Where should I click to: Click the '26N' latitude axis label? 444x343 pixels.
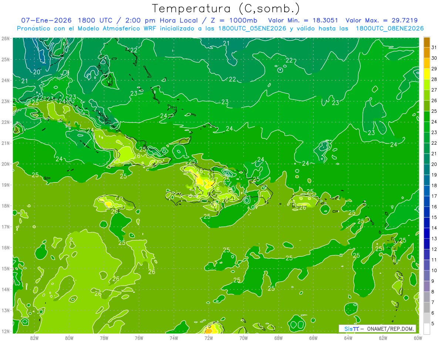pyautogui.click(x=5, y=38)
